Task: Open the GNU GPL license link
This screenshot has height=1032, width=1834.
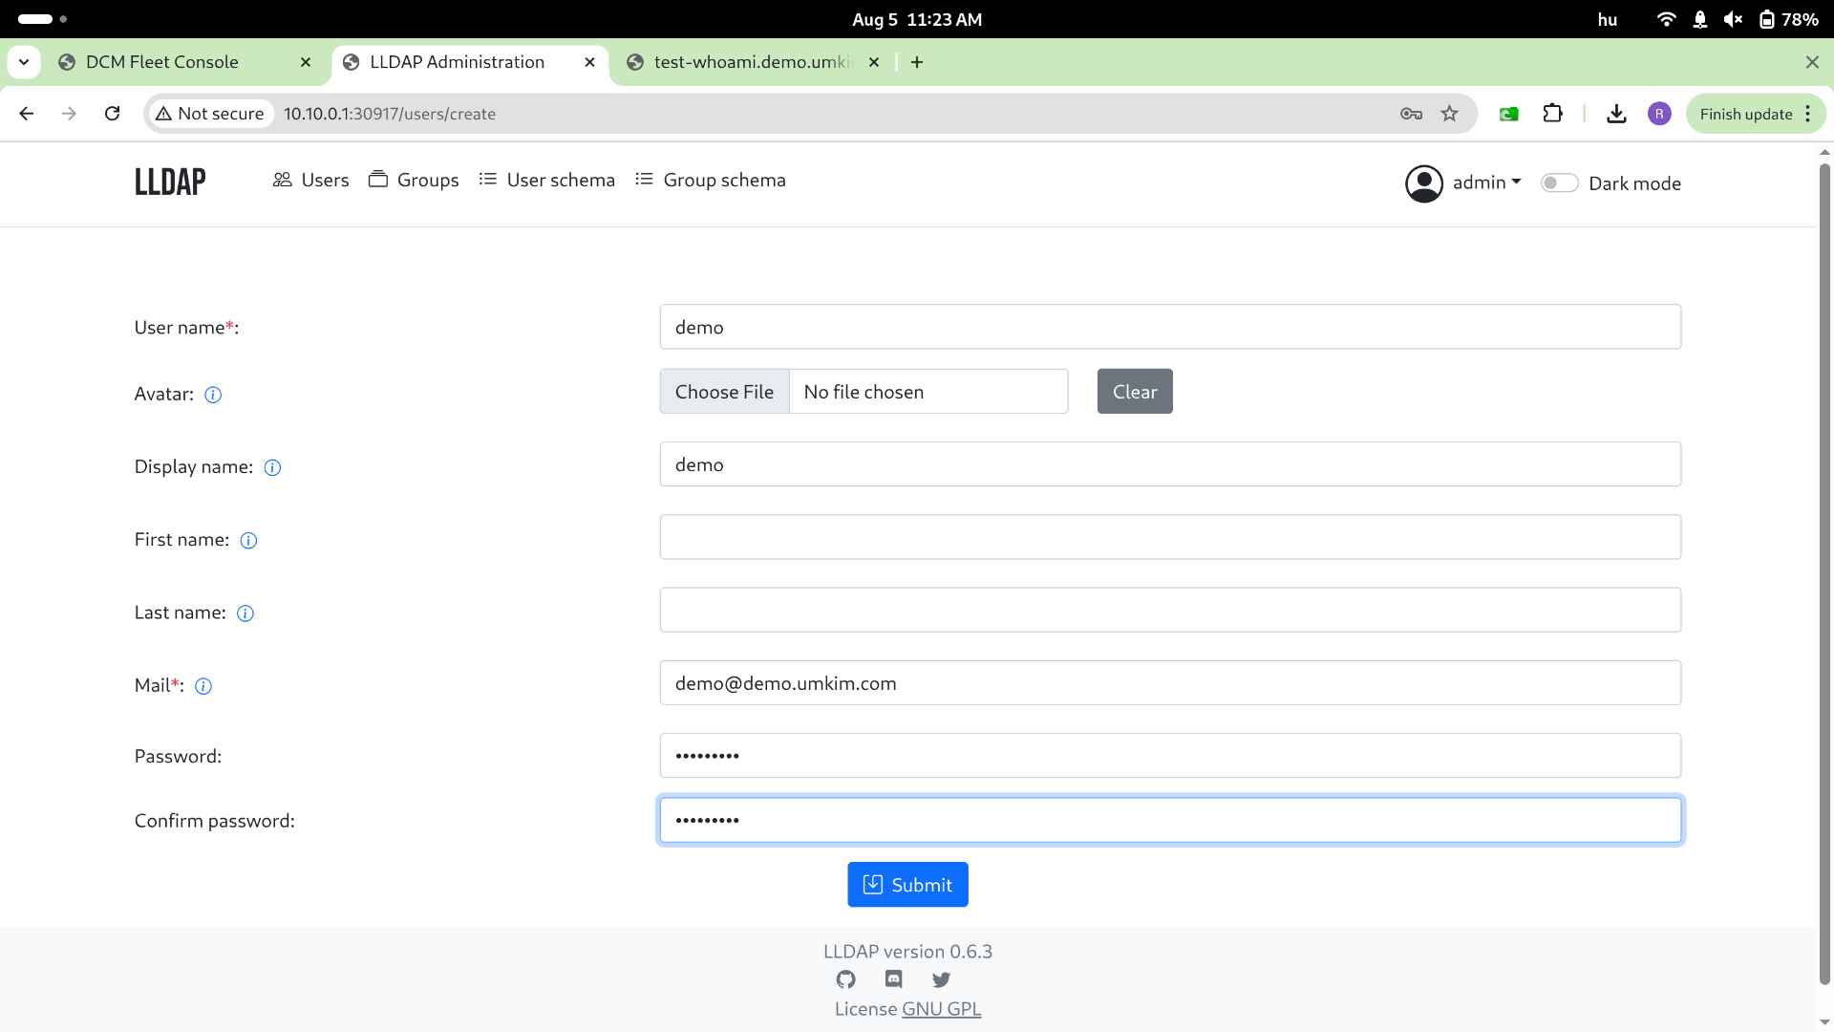Action: [942, 1009]
